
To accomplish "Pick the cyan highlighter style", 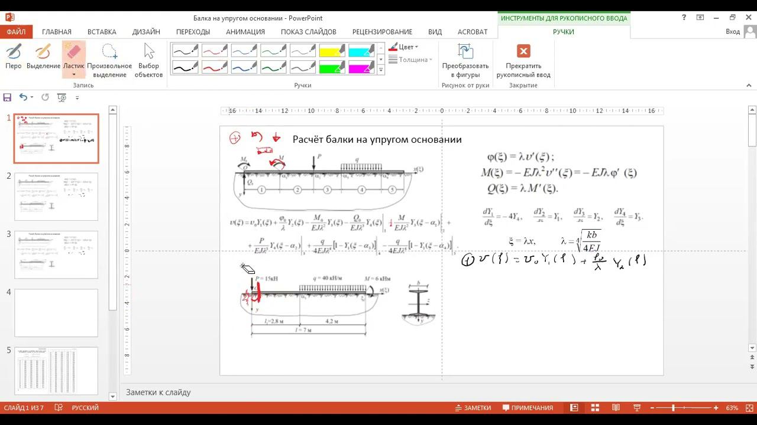I will point(361,51).
